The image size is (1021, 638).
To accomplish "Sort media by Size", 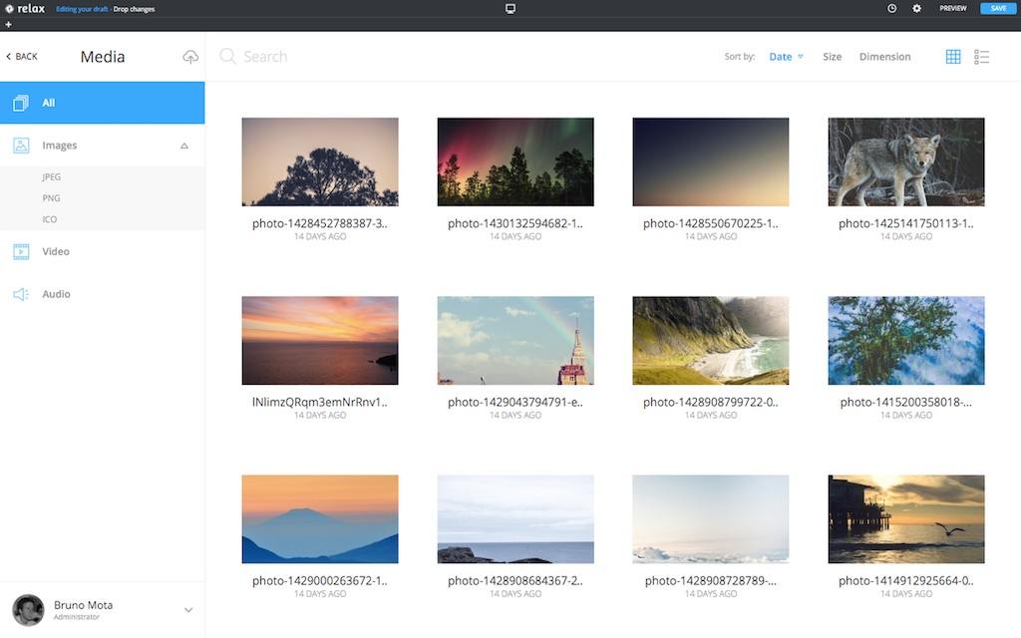I will [832, 57].
